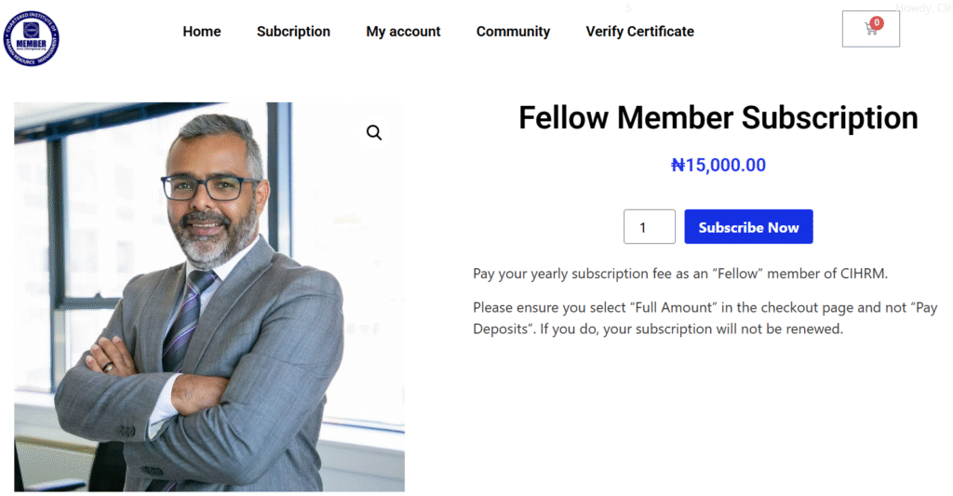Click the quantity input field
The height and width of the screenshot is (496, 953).
(x=649, y=227)
